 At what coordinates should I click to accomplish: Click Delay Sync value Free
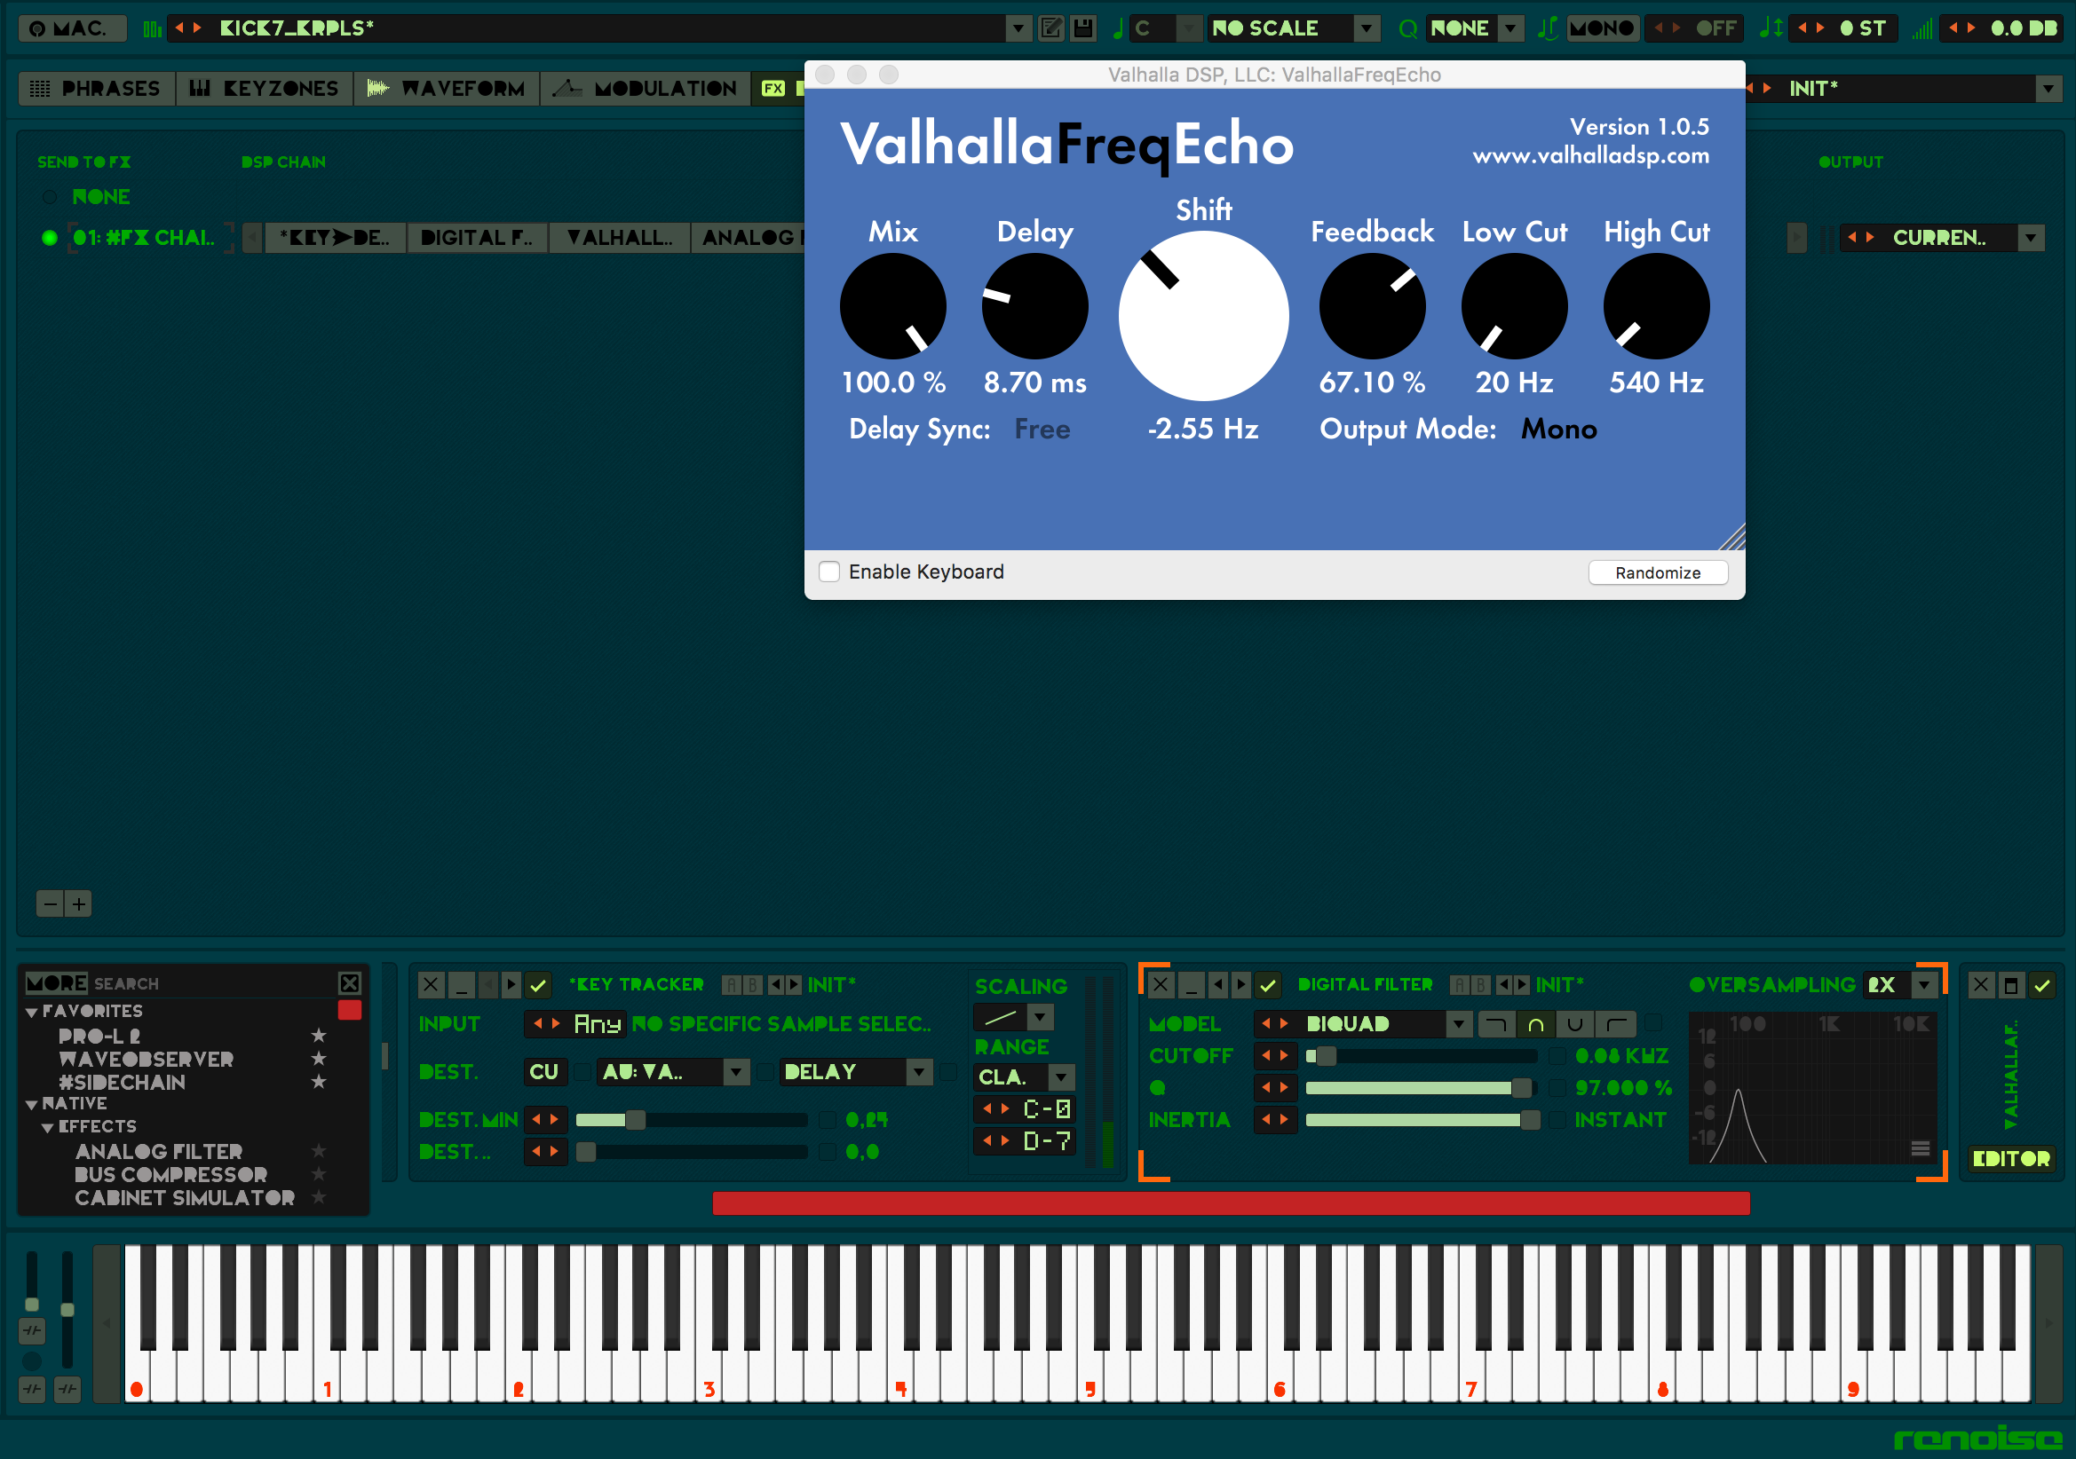click(x=1042, y=430)
